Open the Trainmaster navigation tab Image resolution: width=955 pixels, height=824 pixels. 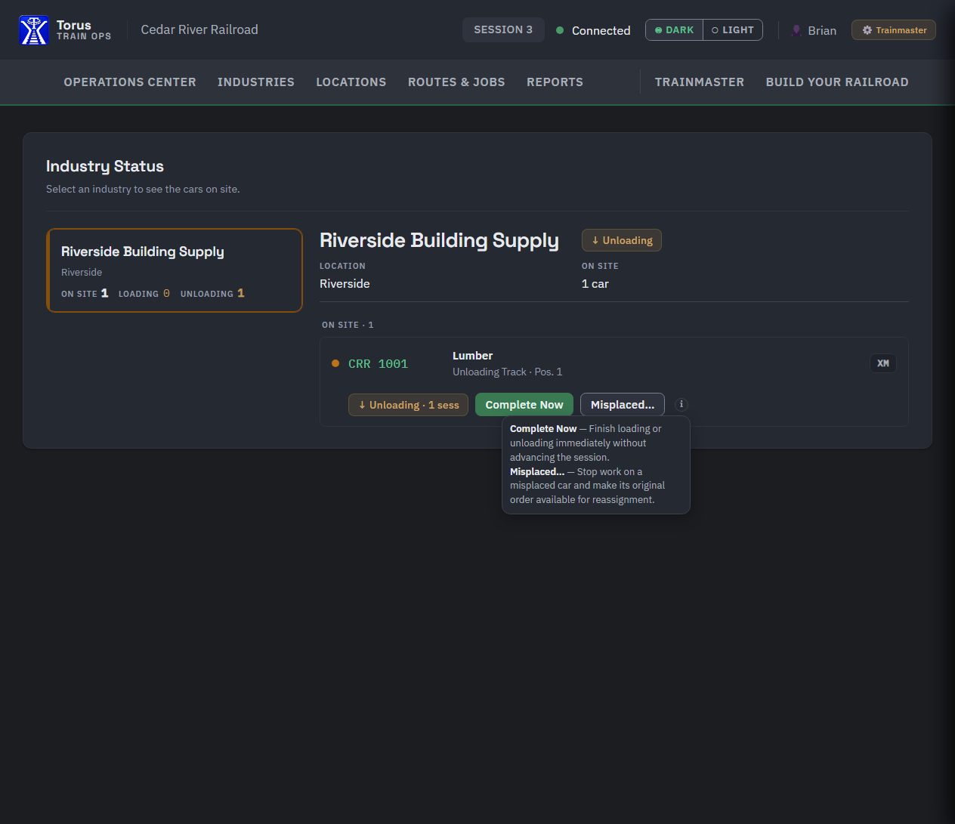point(700,82)
